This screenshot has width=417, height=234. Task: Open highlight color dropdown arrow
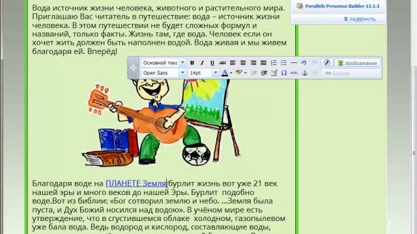tap(245, 73)
